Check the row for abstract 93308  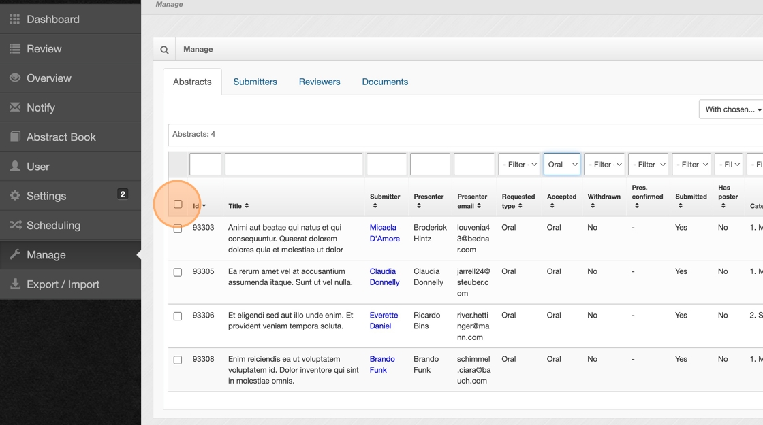pos(178,360)
